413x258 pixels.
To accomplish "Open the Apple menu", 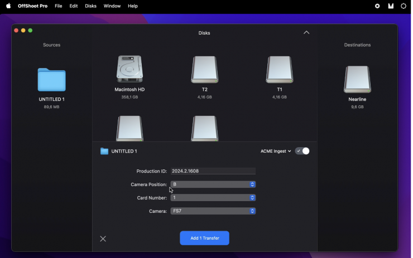I will 8,6.
